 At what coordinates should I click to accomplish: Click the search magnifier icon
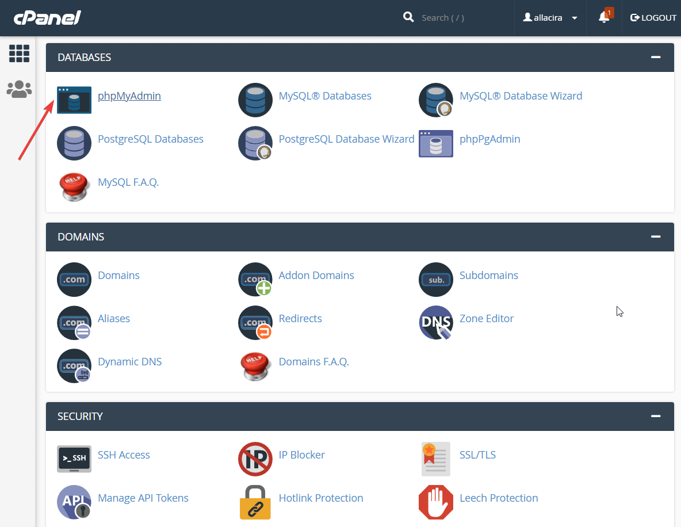point(408,17)
